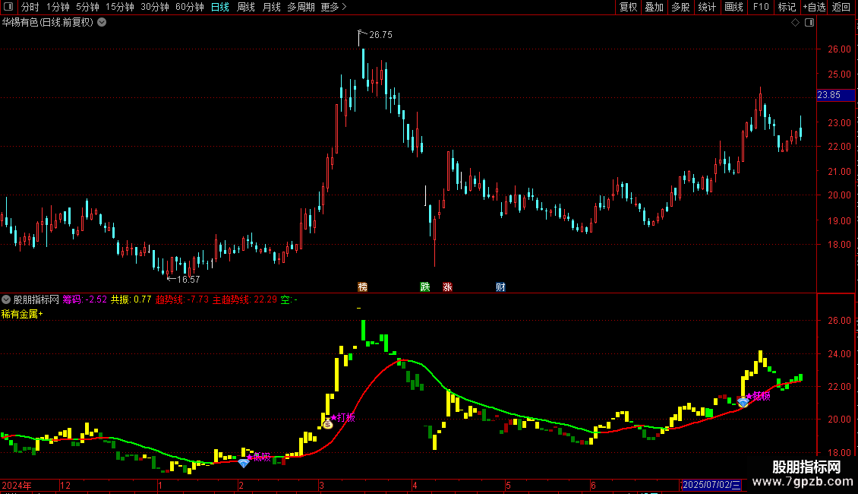Select the 60分钟 period
858x494 pixels.
click(x=190, y=7)
